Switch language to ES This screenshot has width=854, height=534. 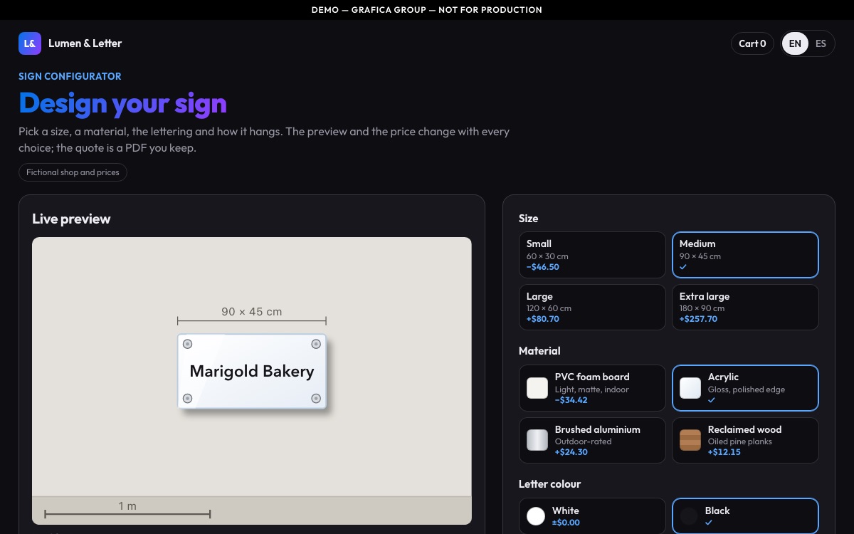[821, 43]
